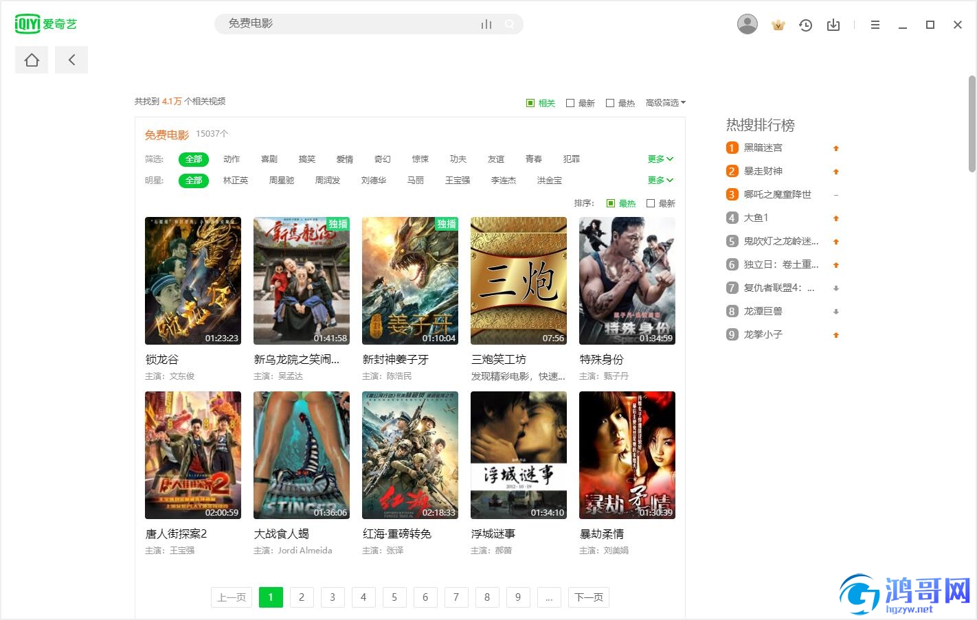Expand 更多 in the 明星 row

click(x=660, y=181)
